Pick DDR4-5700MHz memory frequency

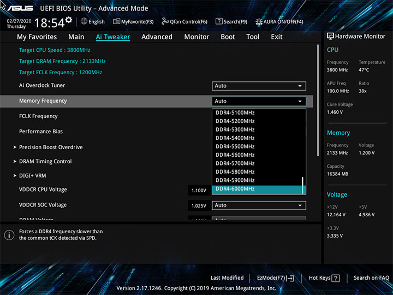pos(258,163)
